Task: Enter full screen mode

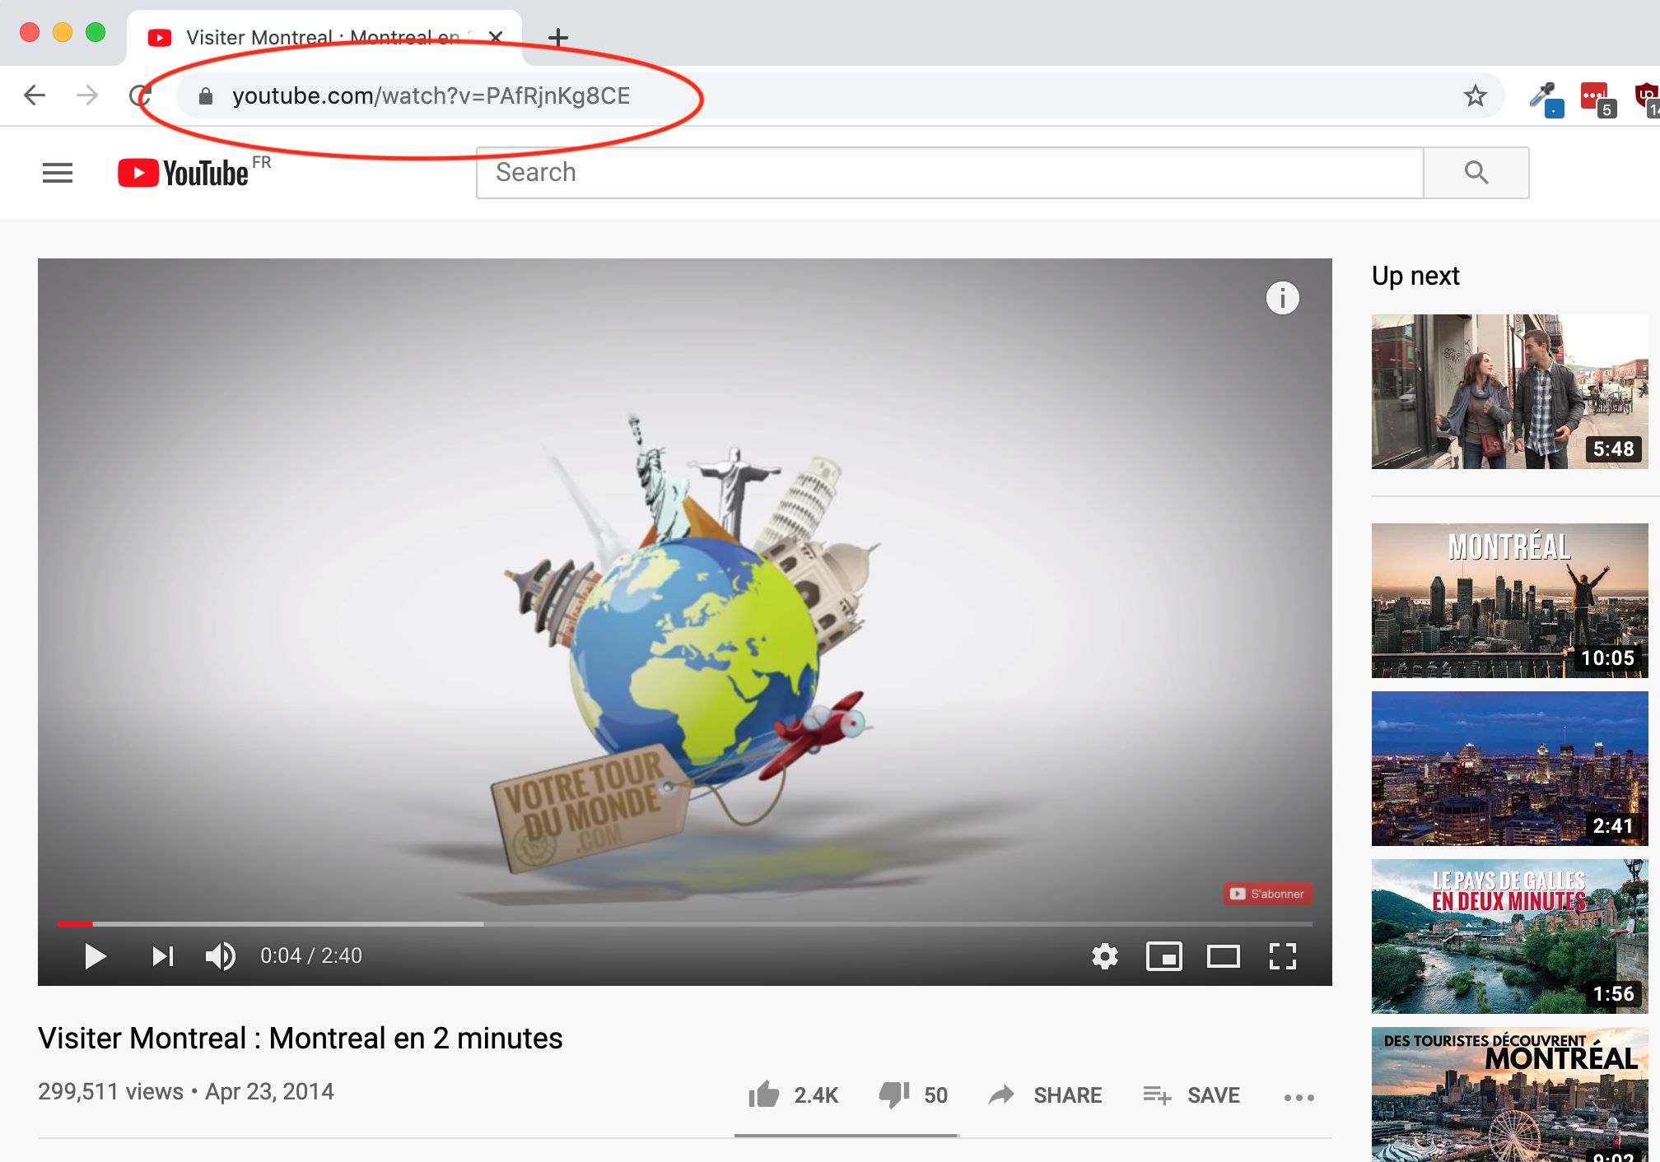Action: coord(1282,956)
